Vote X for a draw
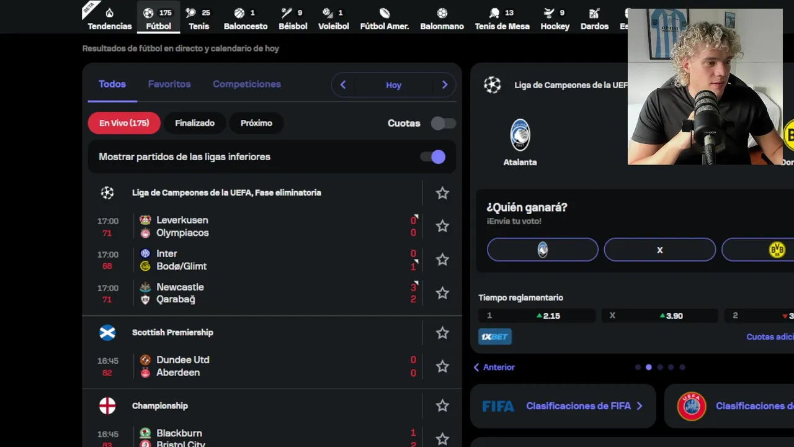Screen dimensions: 794x447 (659, 250)
